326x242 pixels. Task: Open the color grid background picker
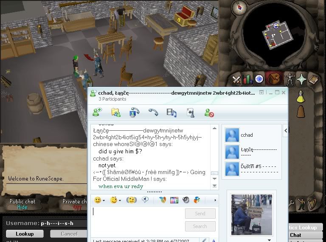(174, 200)
